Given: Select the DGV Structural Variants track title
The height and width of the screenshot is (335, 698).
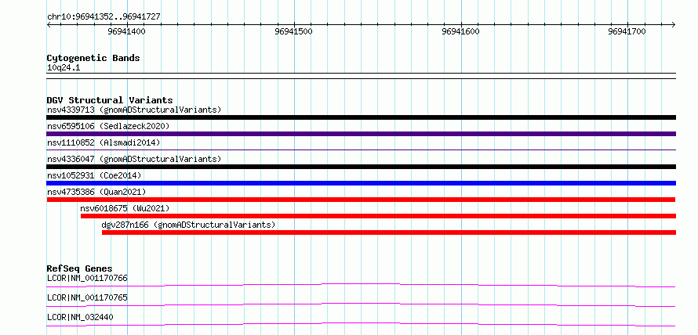Looking at the screenshot, I should pos(110,100).
